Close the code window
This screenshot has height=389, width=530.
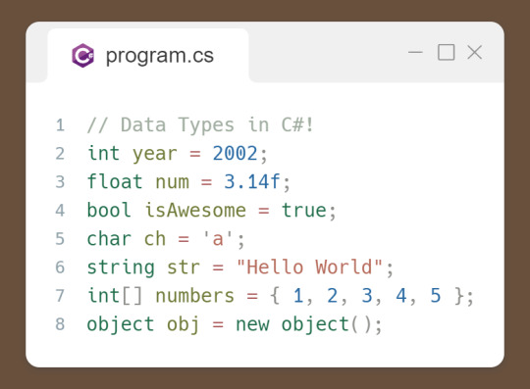(x=475, y=52)
